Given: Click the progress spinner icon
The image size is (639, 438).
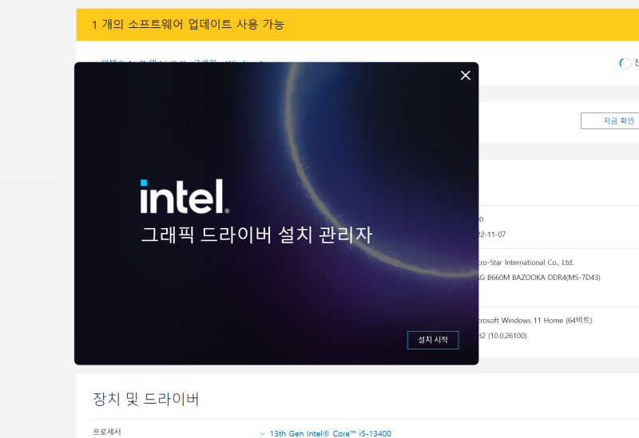Looking at the screenshot, I should (x=625, y=64).
